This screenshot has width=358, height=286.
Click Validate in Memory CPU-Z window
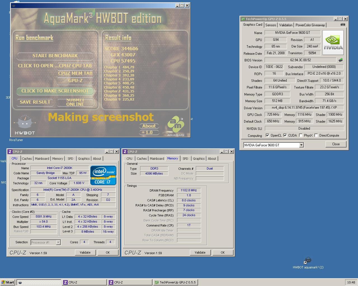pos(200,252)
